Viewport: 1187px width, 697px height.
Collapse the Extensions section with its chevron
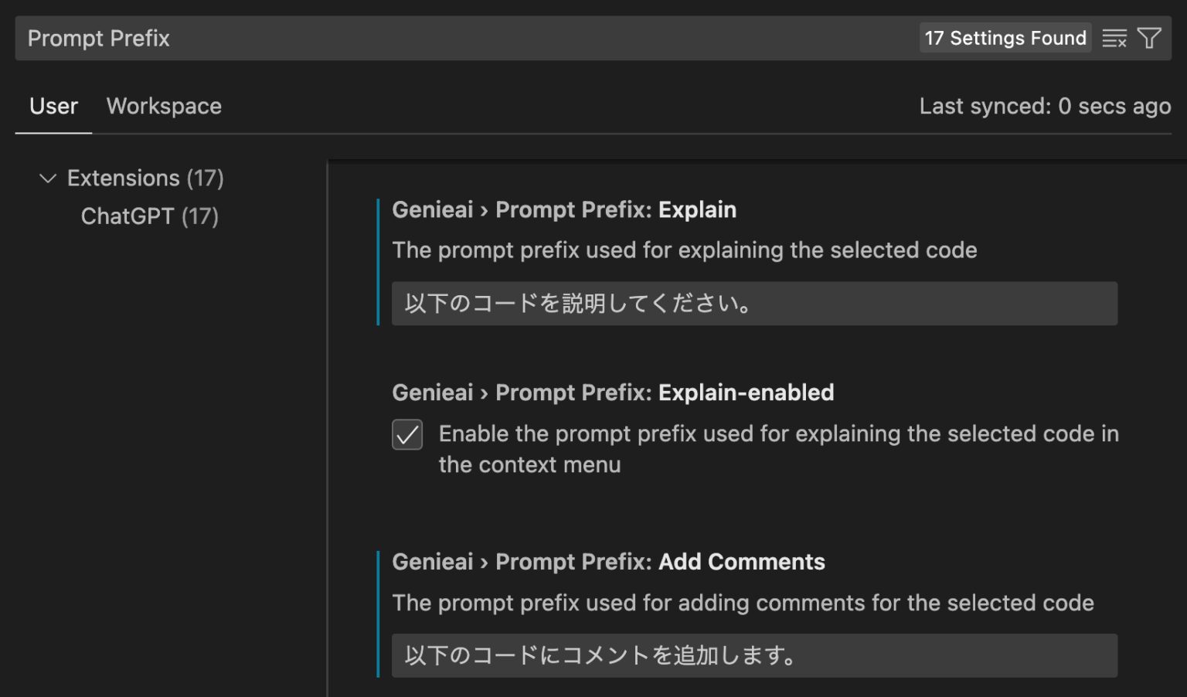(47, 178)
